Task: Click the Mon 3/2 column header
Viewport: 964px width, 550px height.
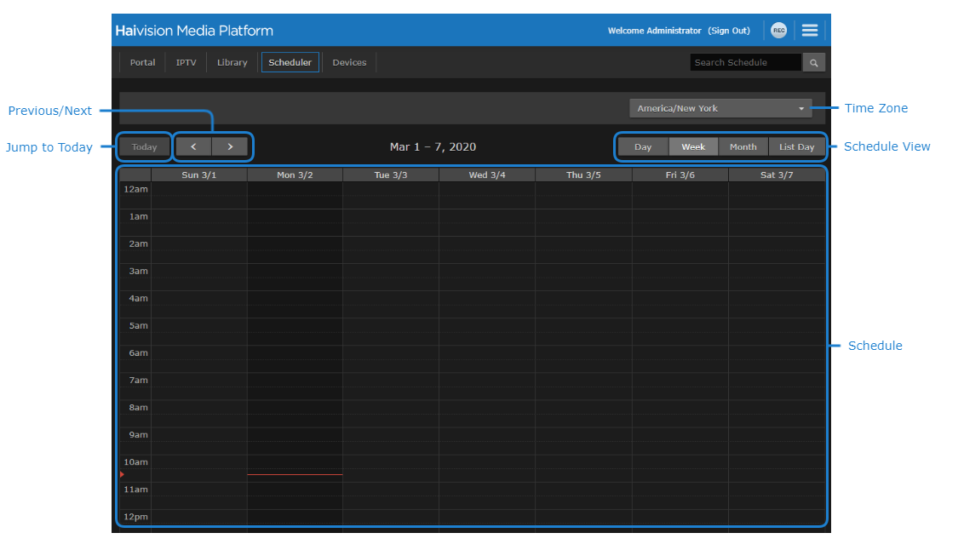Action: pyautogui.click(x=295, y=175)
